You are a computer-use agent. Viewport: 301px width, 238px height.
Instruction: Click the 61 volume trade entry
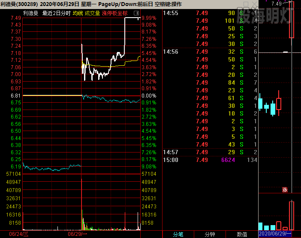232,98
